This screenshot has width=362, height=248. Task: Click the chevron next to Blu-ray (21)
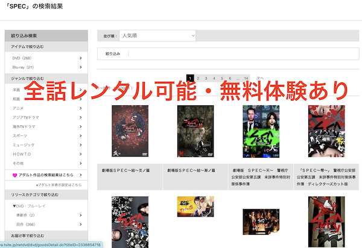81,67
